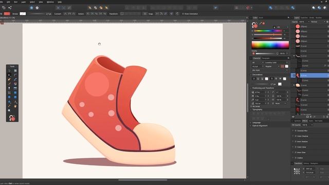The width and height of the screenshot is (329, 185).
Task: Select the Node tool in Tools panel
Action: tap(9, 75)
